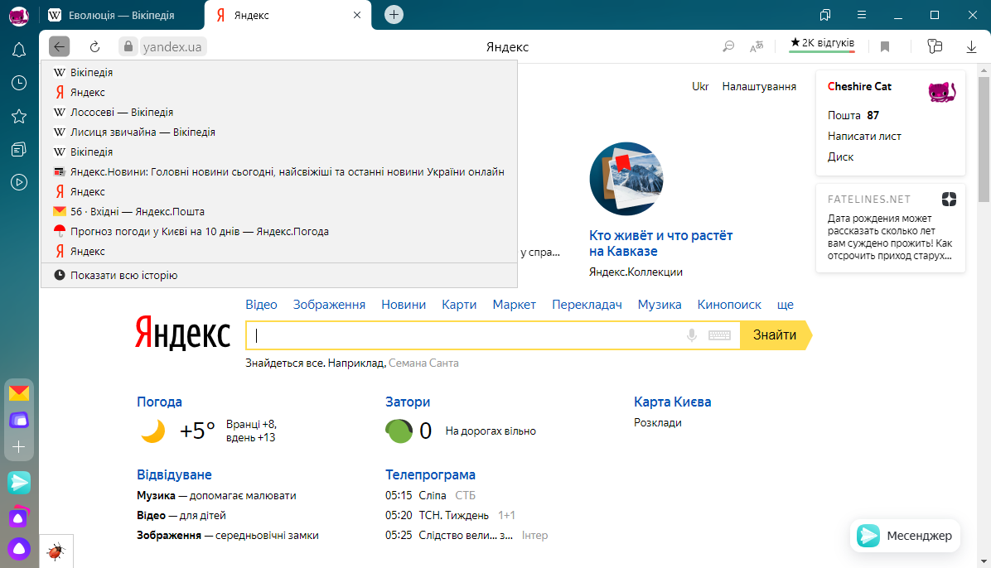Open the history clock icon in sidebar
The width and height of the screenshot is (991, 568).
19,83
